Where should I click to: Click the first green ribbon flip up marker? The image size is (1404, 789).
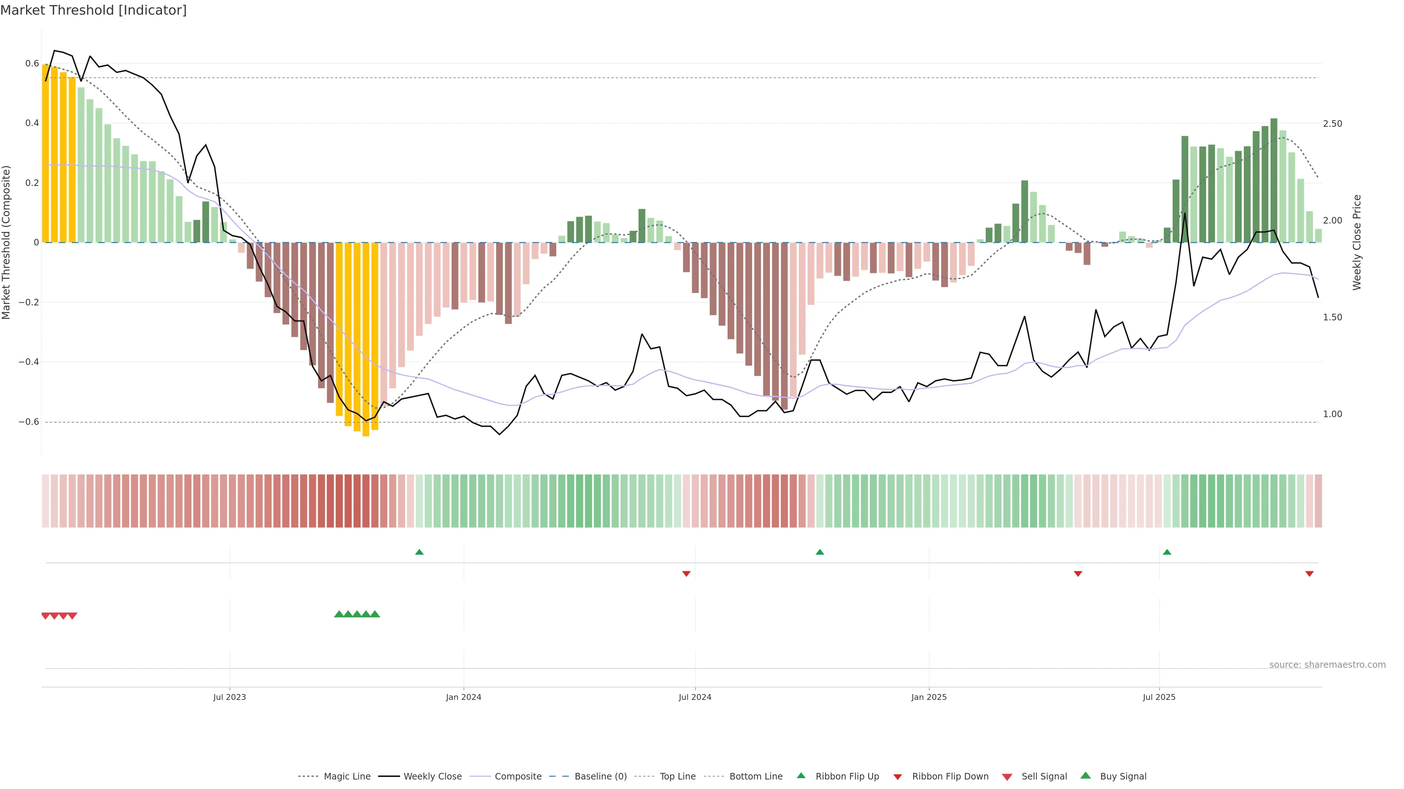coord(419,552)
